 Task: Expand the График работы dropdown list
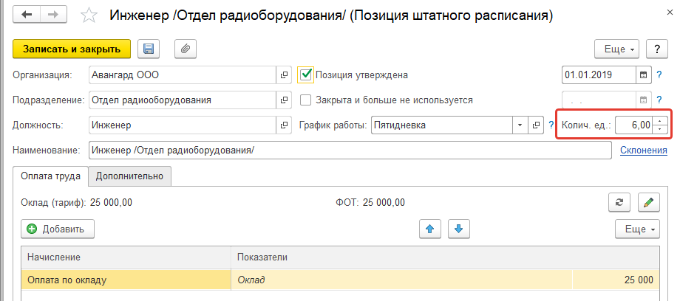point(520,125)
